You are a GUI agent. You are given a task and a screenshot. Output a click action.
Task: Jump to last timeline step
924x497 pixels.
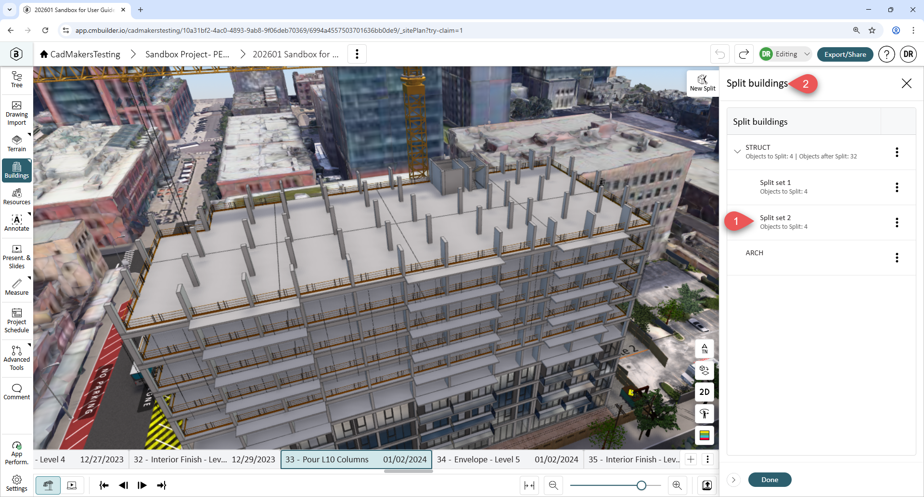(x=162, y=485)
